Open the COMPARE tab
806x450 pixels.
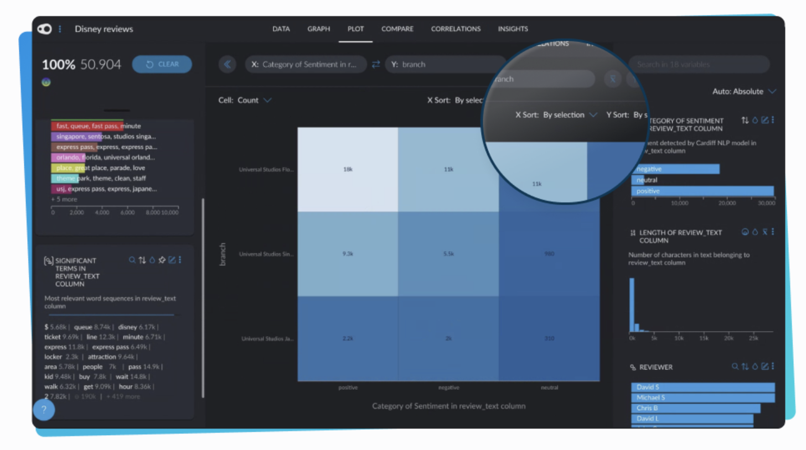point(397,29)
